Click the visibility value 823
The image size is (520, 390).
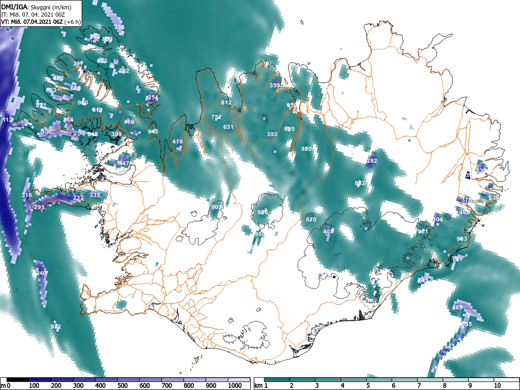pos(102,61)
